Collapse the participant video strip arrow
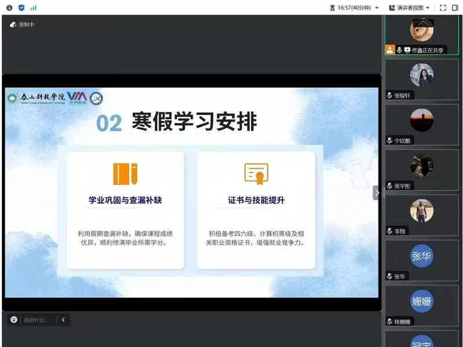Image resolution: width=463 pixels, height=347 pixels. pos(377,193)
